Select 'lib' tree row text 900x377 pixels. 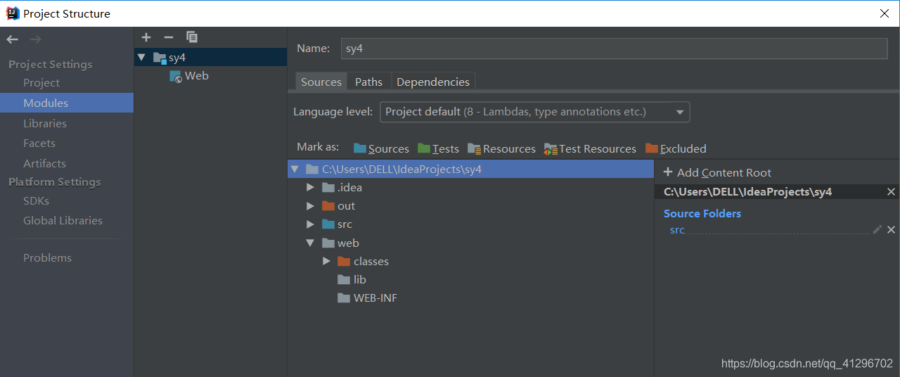click(x=360, y=280)
